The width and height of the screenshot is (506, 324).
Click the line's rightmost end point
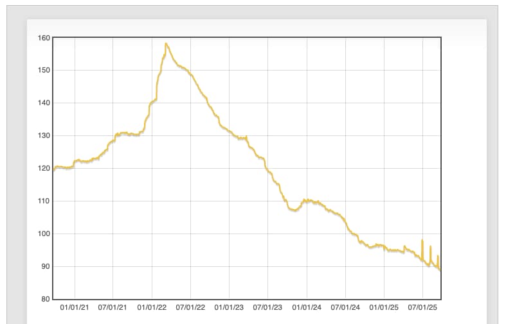[440, 270]
